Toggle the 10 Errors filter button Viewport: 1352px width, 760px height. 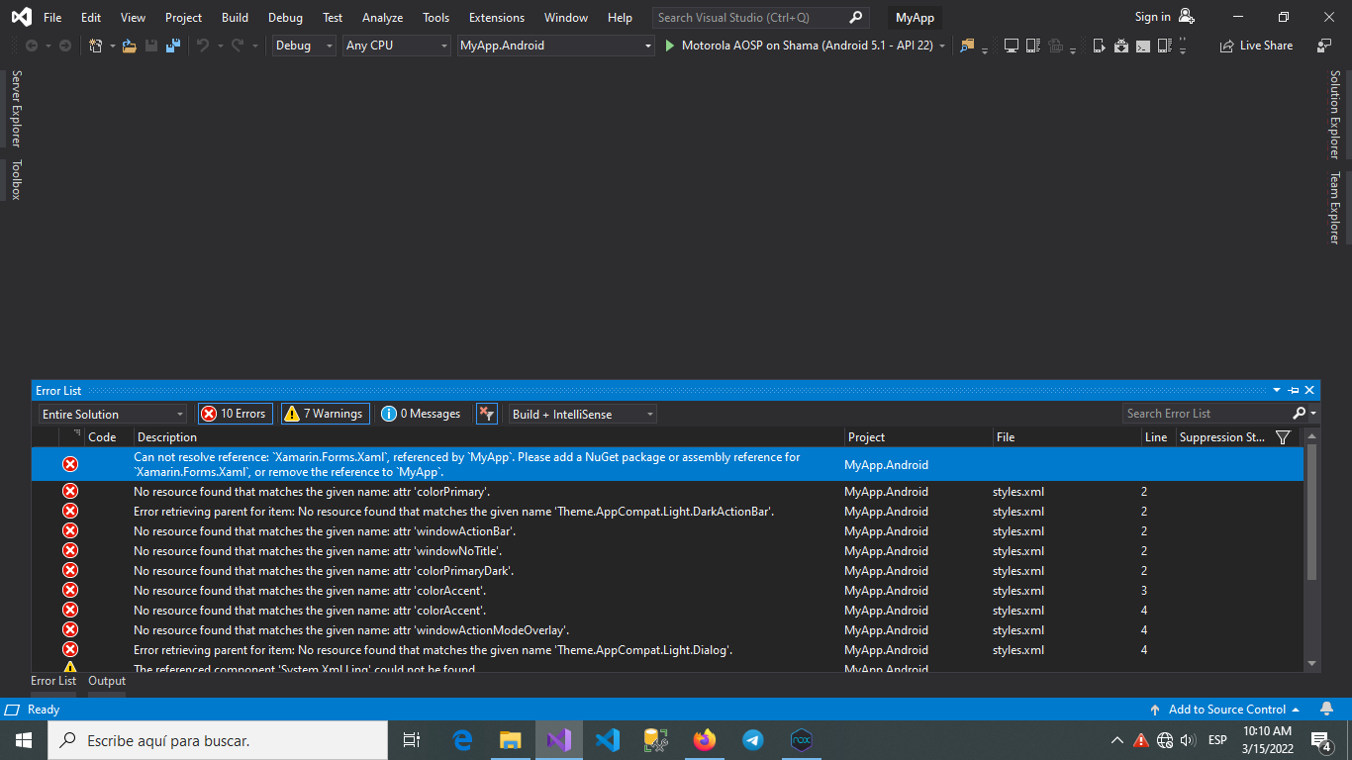tap(235, 413)
